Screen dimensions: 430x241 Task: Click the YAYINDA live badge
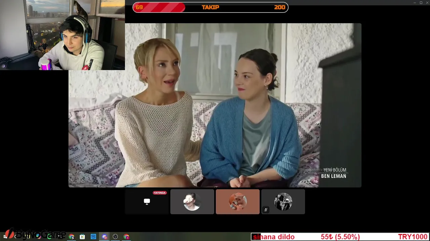click(x=160, y=193)
